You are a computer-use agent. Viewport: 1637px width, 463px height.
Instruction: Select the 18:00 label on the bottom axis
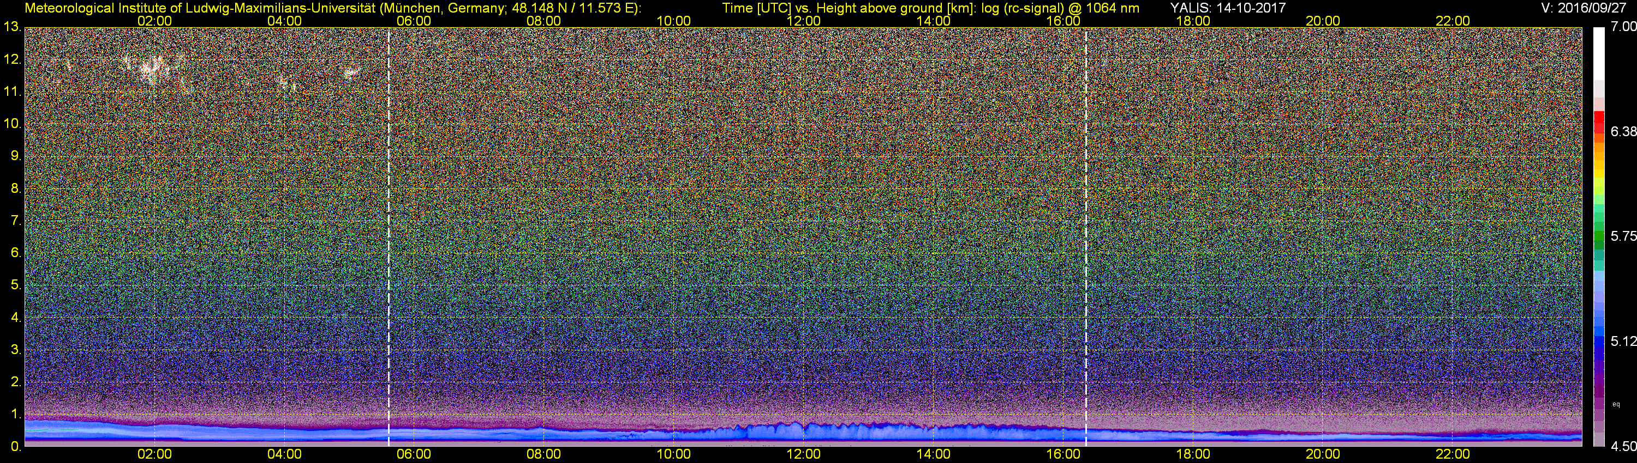(1193, 455)
